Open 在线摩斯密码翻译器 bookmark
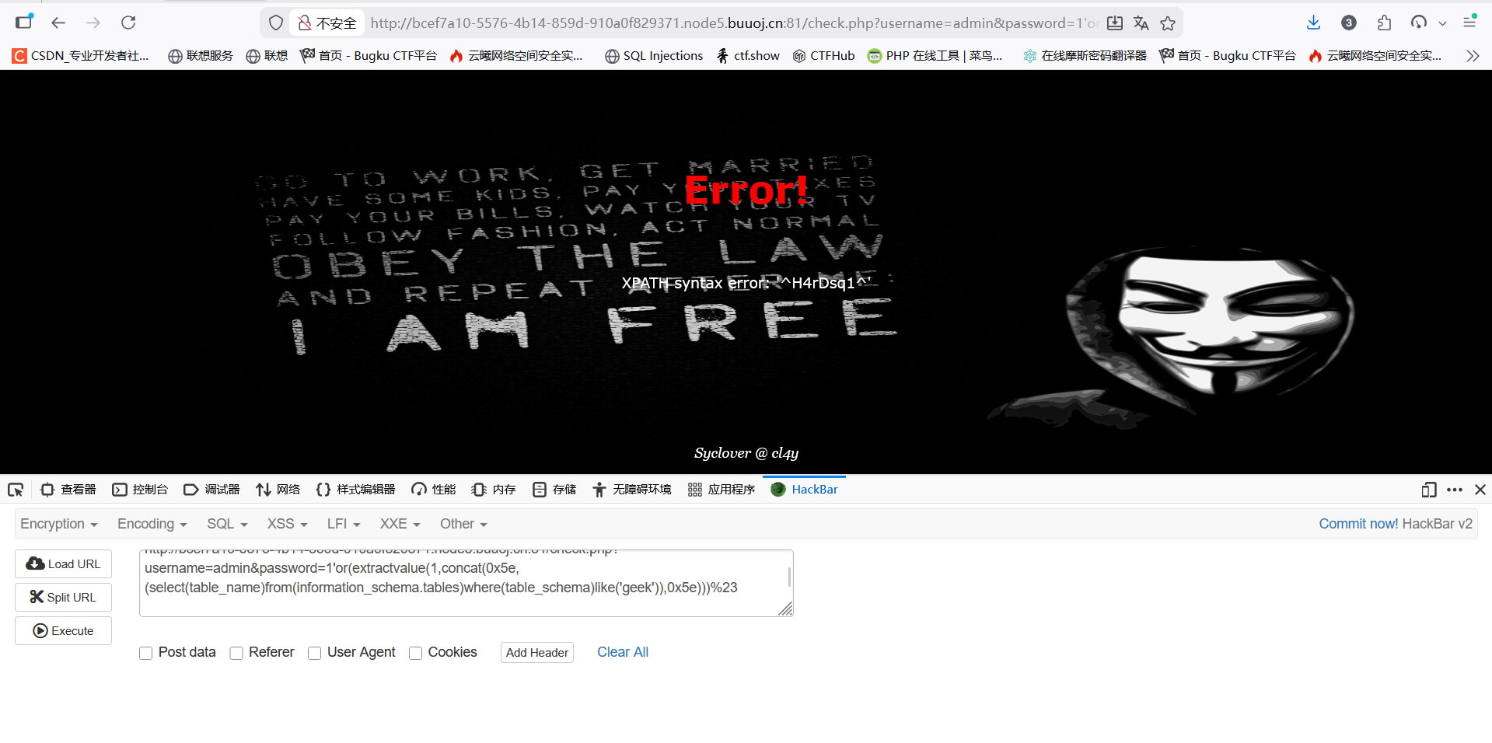 click(1085, 56)
